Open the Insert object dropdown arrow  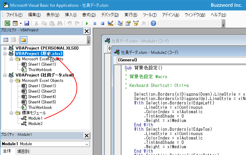[x=21, y=24]
